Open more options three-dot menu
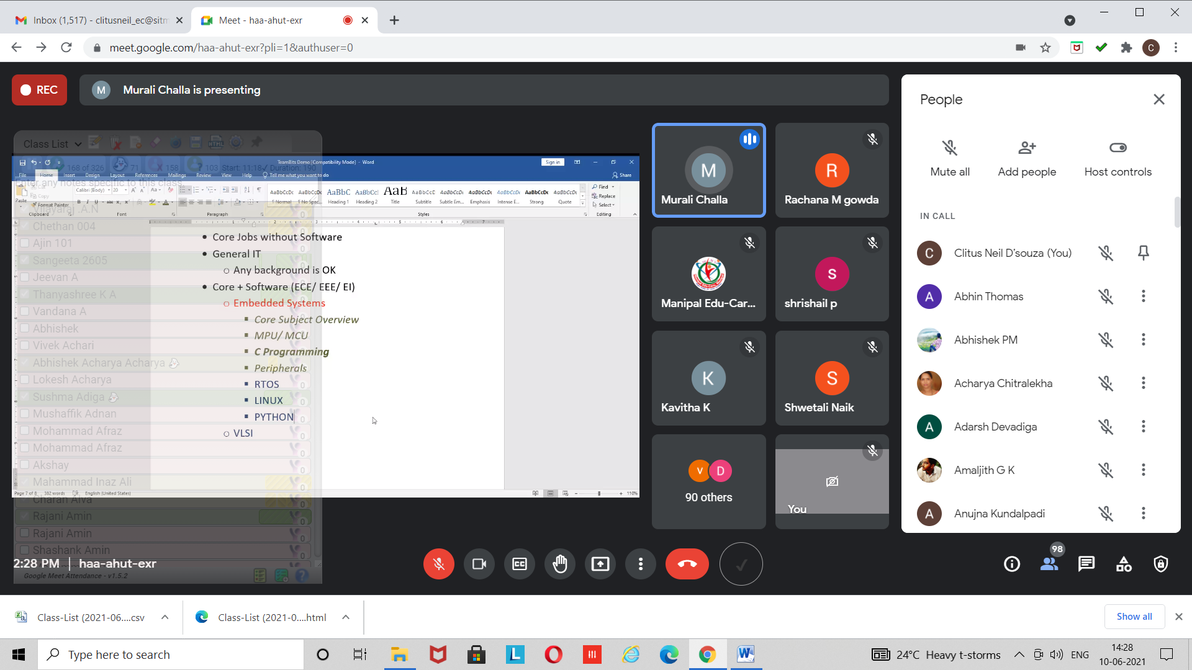The width and height of the screenshot is (1192, 670). point(641,564)
